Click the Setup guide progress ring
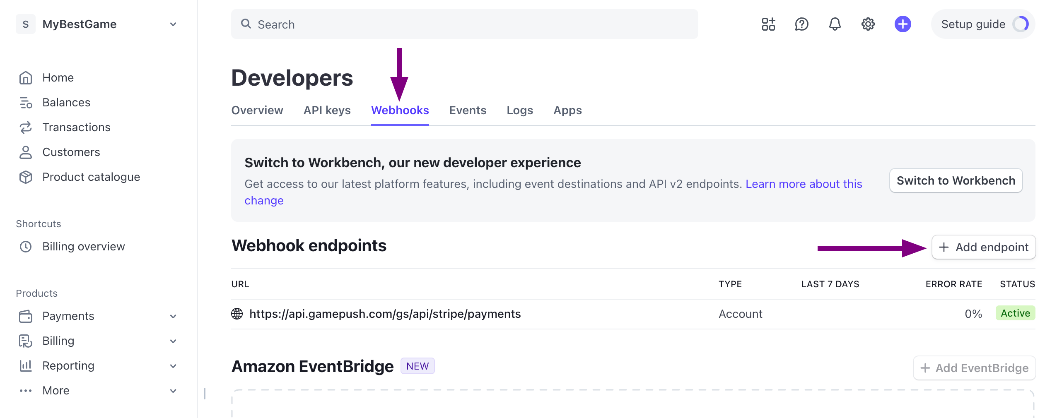 click(x=1021, y=24)
